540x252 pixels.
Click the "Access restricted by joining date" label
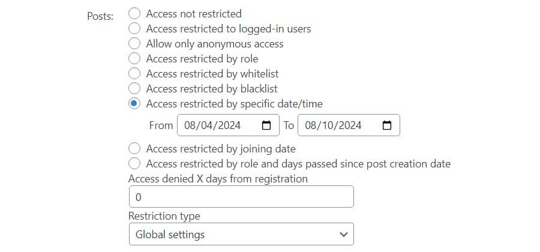[221, 148]
